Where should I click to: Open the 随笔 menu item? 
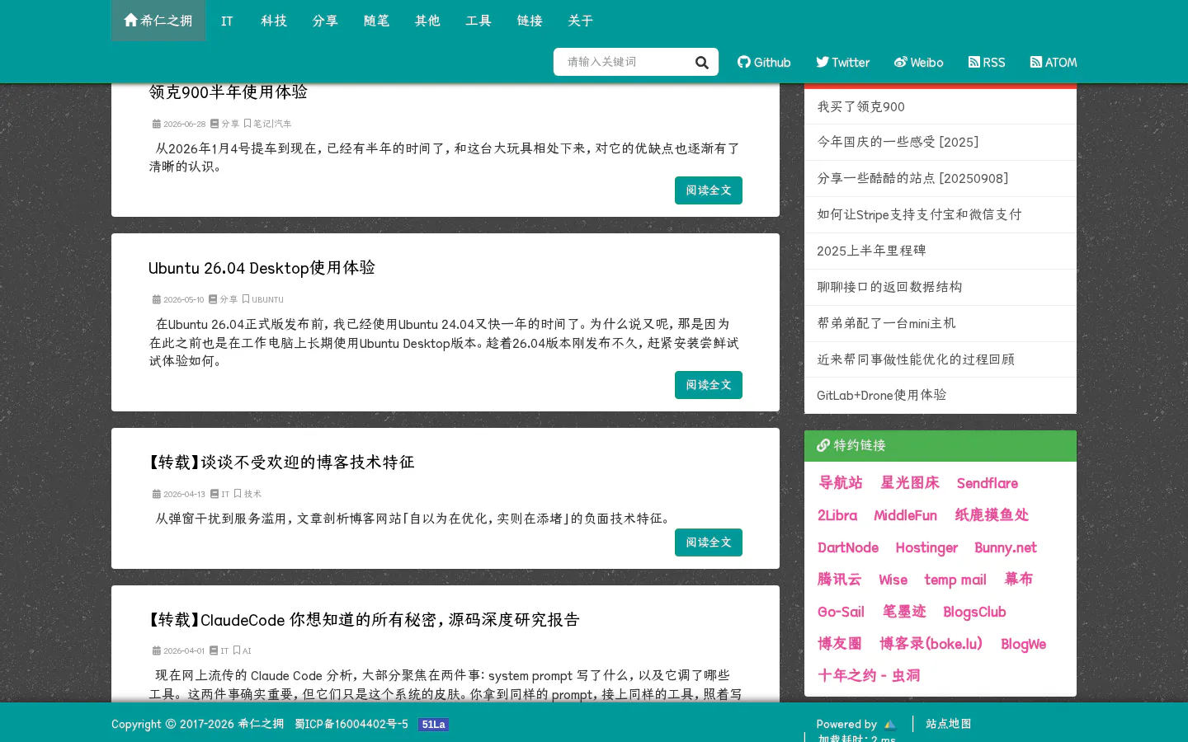[376, 21]
